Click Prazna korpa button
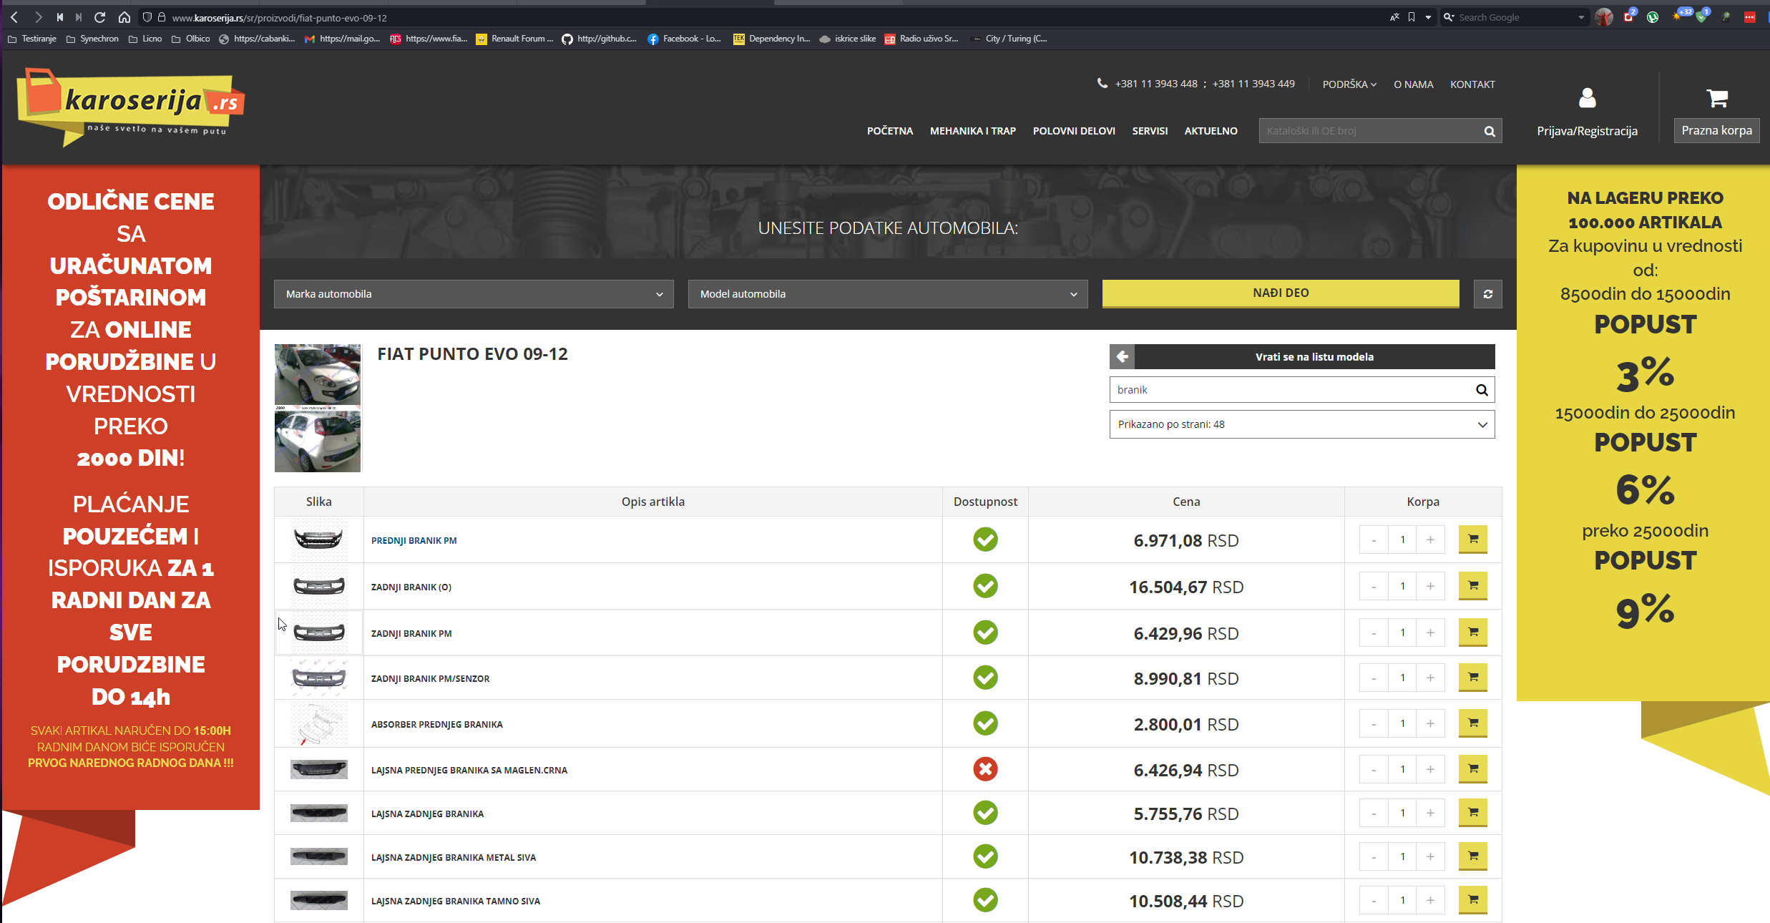The width and height of the screenshot is (1770, 923). [x=1716, y=130]
